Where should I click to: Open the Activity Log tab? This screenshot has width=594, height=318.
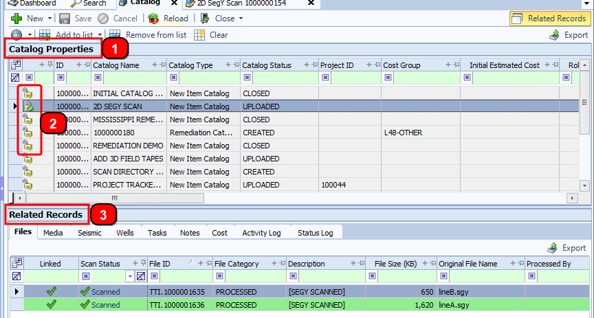point(261,232)
